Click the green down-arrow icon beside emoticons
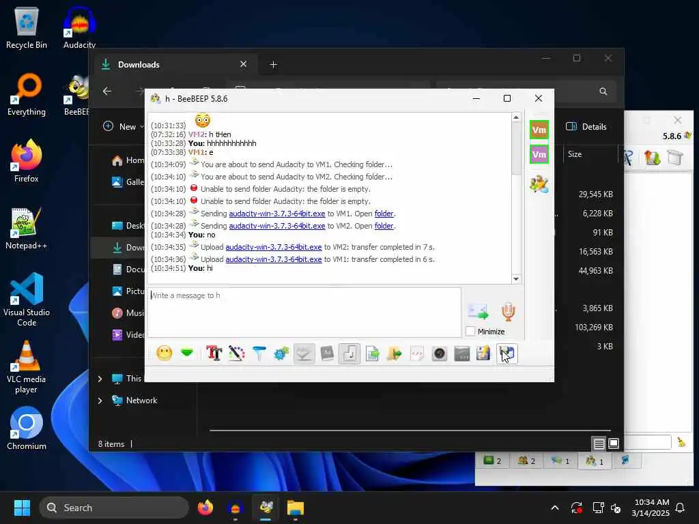 point(187,354)
